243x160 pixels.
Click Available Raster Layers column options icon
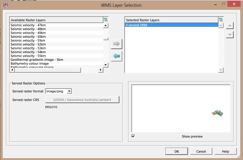click(x=106, y=20)
